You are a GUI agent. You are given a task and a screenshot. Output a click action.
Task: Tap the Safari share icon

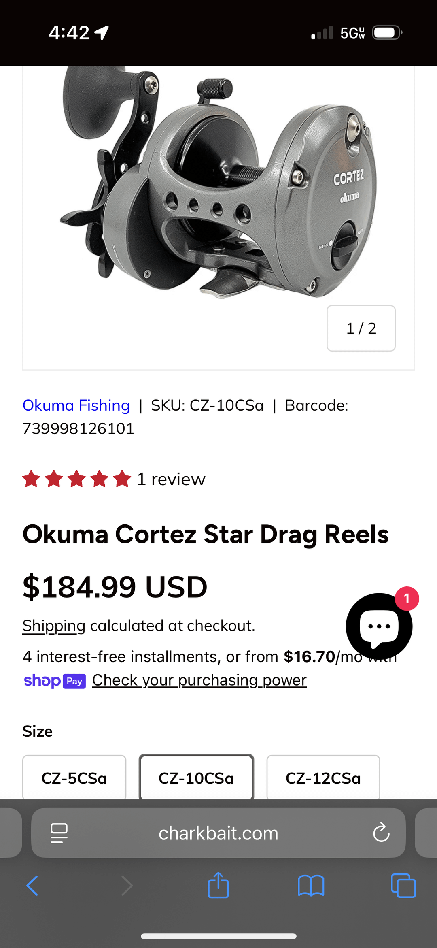point(218,885)
